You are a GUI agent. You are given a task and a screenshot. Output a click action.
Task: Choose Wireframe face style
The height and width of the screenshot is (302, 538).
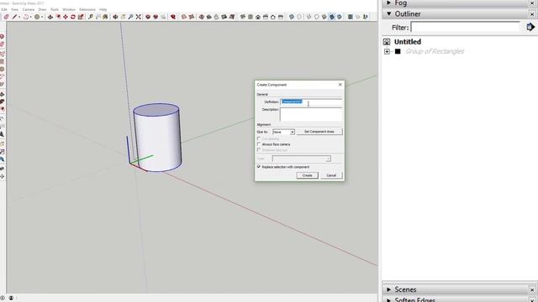pos(309,17)
